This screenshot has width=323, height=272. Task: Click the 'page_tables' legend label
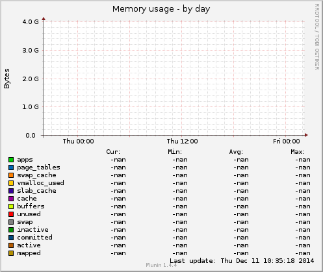click(x=38, y=167)
